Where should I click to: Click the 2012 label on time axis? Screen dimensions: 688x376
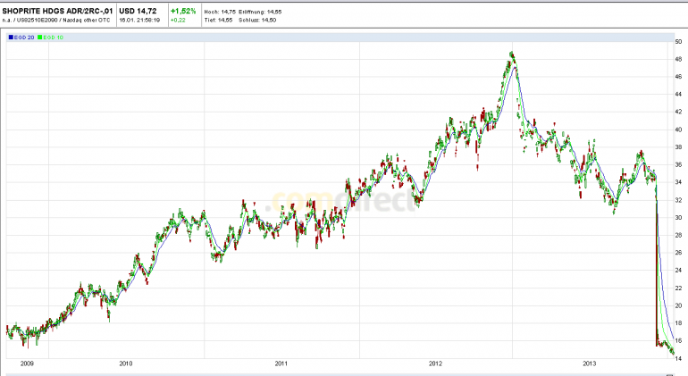pyautogui.click(x=436, y=363)
